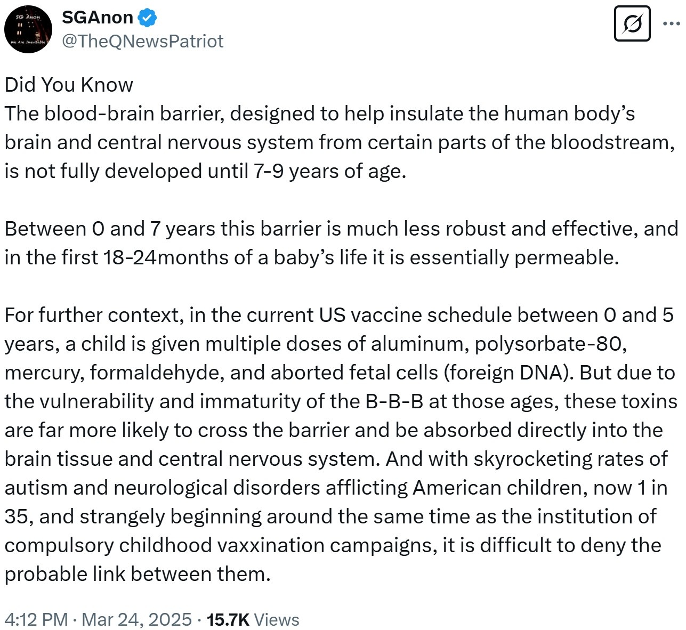Click the 'B-B-B' abbreviation in the text
686x630 pixels.
[394, 401]
